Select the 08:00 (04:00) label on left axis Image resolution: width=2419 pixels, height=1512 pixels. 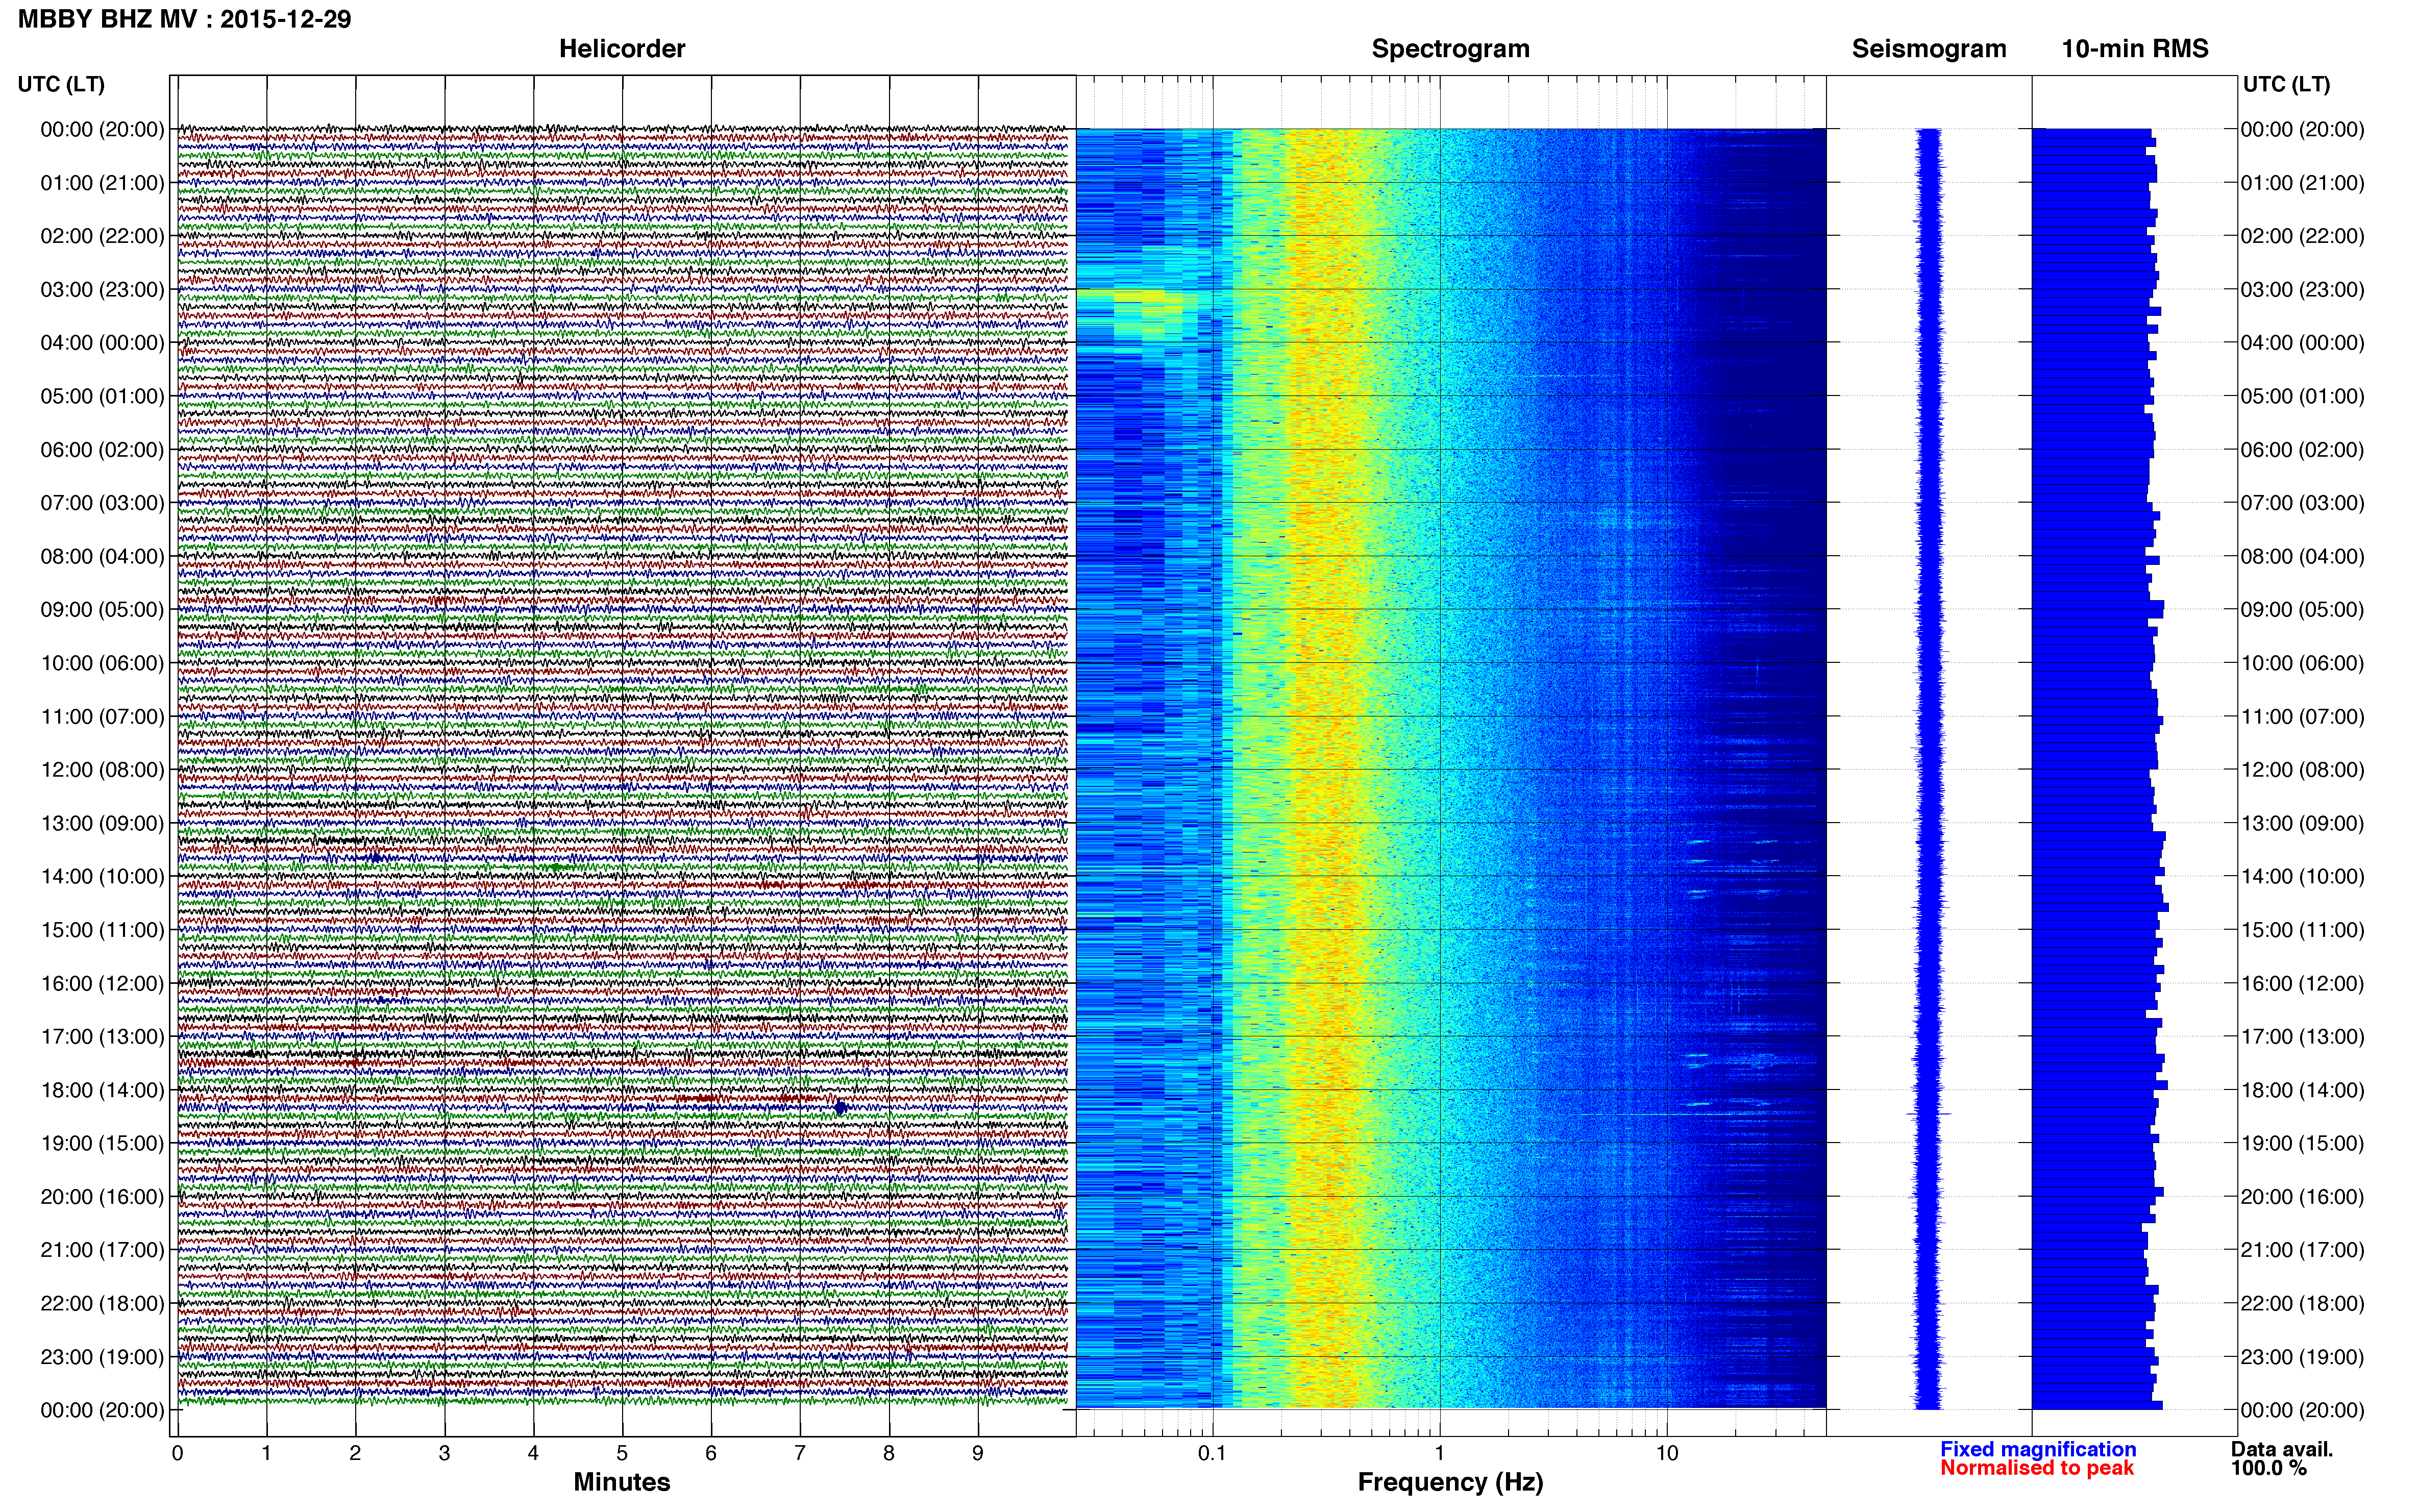point(102,556)
